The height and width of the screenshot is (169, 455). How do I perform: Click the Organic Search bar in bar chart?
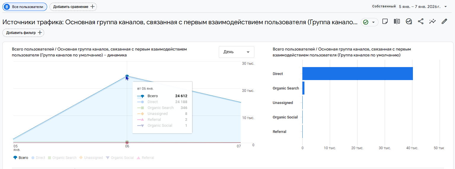[x=303, y=88]
